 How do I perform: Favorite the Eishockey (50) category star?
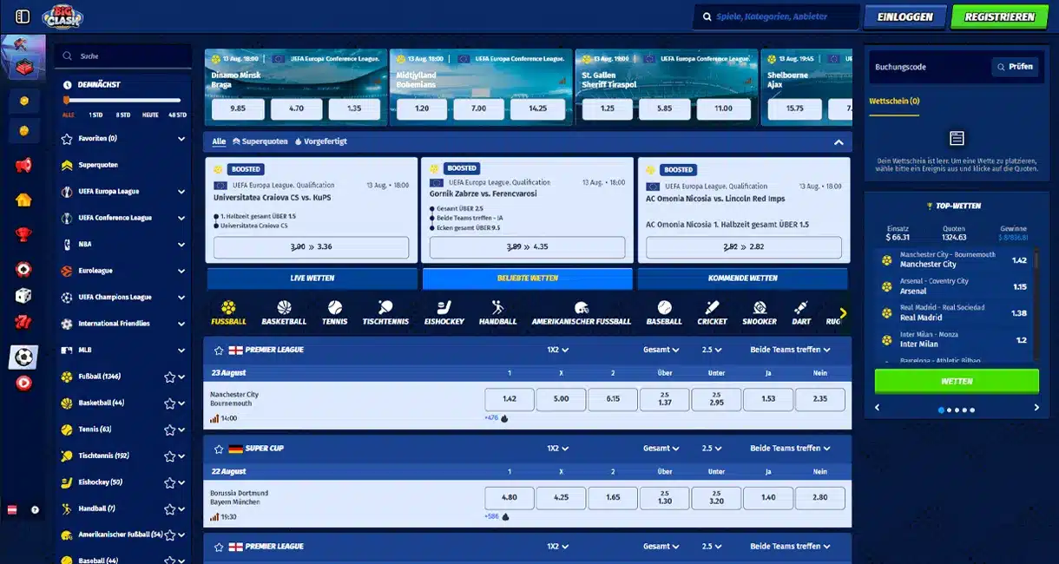coord(169,482)
